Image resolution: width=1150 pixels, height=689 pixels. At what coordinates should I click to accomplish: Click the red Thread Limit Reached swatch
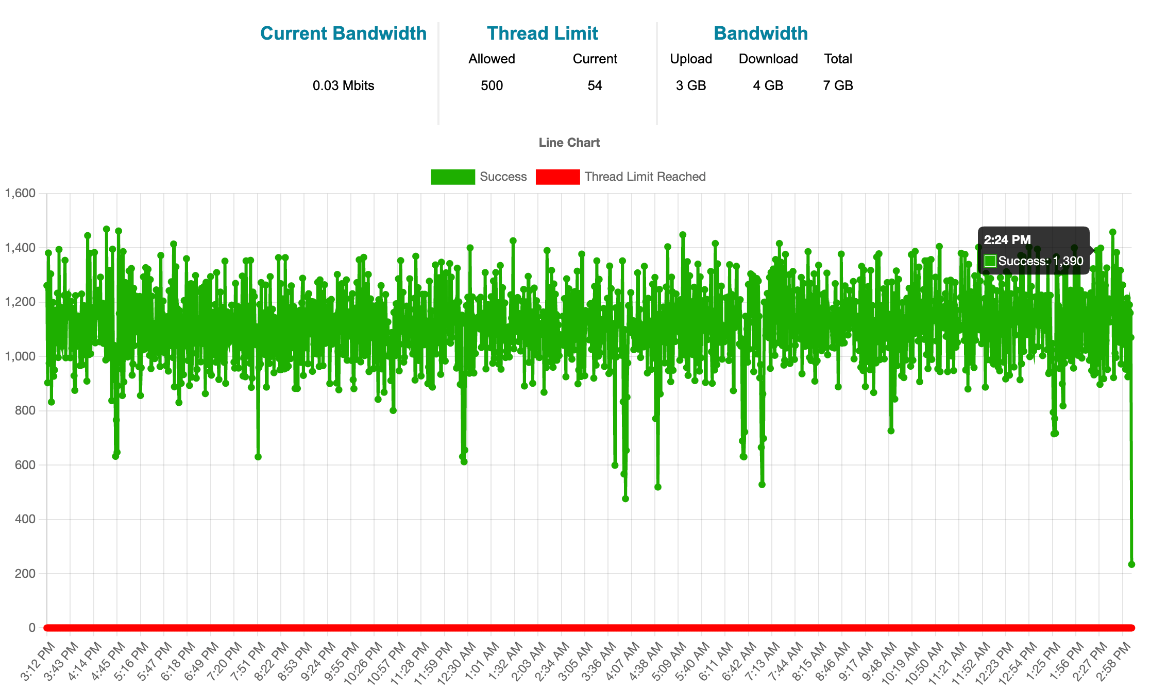(557, 177)
